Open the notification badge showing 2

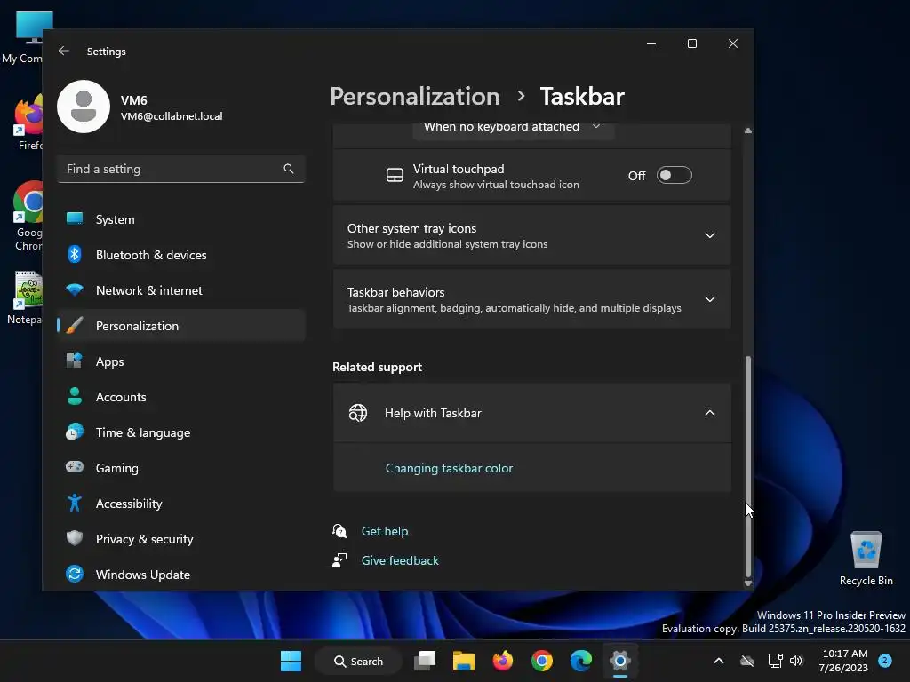tap(885, 660)
